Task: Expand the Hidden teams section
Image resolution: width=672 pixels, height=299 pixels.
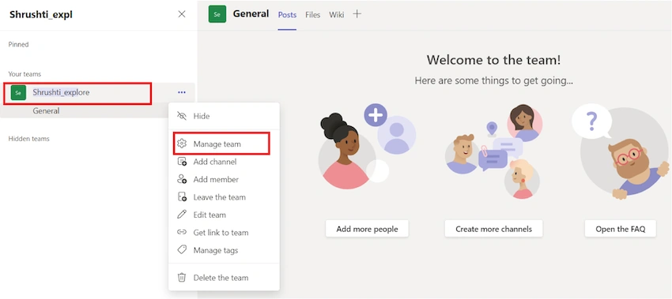Action: tap(28, 139)
